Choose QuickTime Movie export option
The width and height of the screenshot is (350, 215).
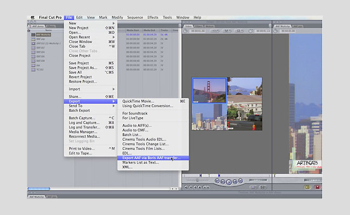(x=153, y=101)
